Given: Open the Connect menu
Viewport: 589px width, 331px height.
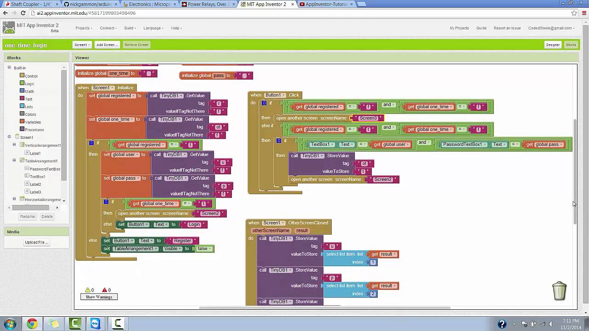Looking at the screenshot, I should coord(109,28).
